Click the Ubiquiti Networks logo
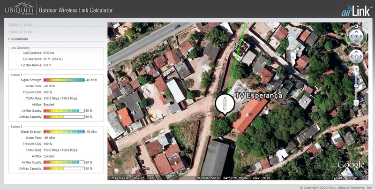375x190 pixels. pos(19,8)
